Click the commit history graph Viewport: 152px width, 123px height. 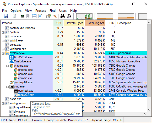(x=105, y=16)
